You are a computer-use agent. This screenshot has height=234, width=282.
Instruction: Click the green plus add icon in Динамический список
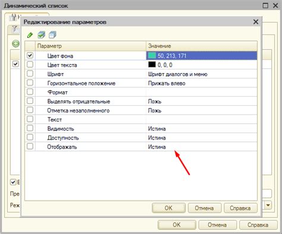click(15, 43)
